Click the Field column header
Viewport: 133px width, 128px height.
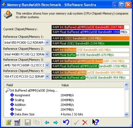pos(32,85)
